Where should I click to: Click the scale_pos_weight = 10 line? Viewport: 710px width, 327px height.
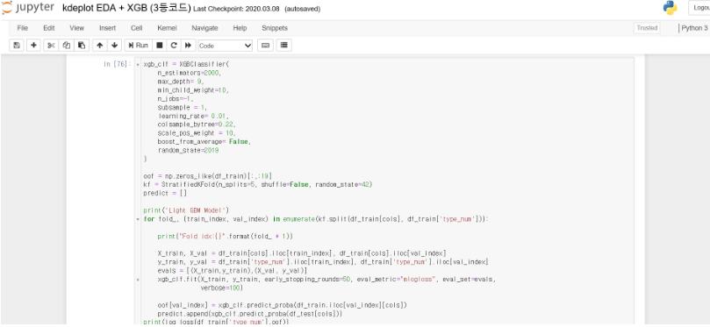tap(197, 133)
